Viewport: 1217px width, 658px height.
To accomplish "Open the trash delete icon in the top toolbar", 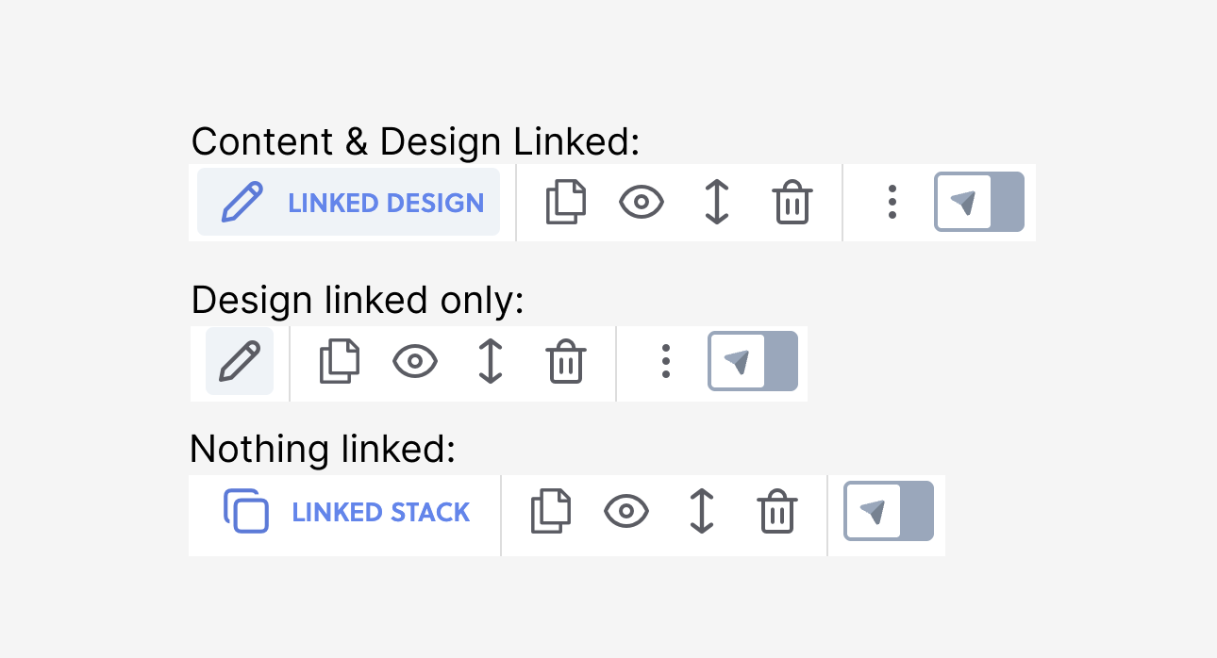I will pos(792,202).
